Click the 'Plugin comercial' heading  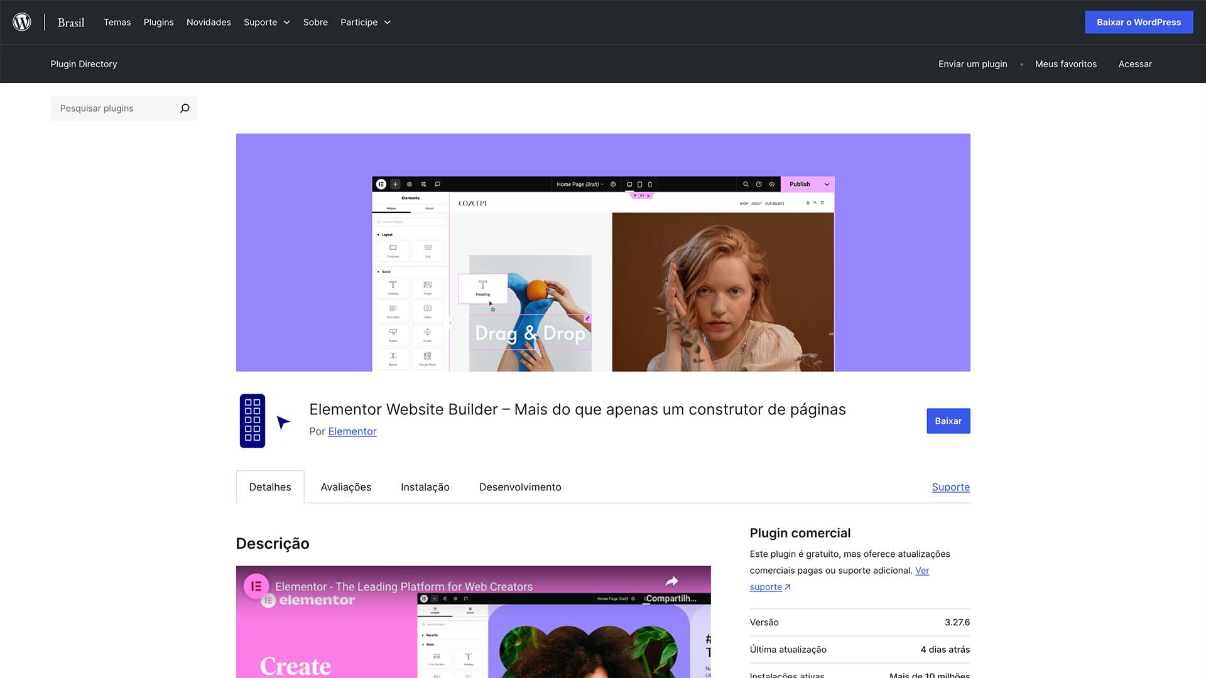800,533
